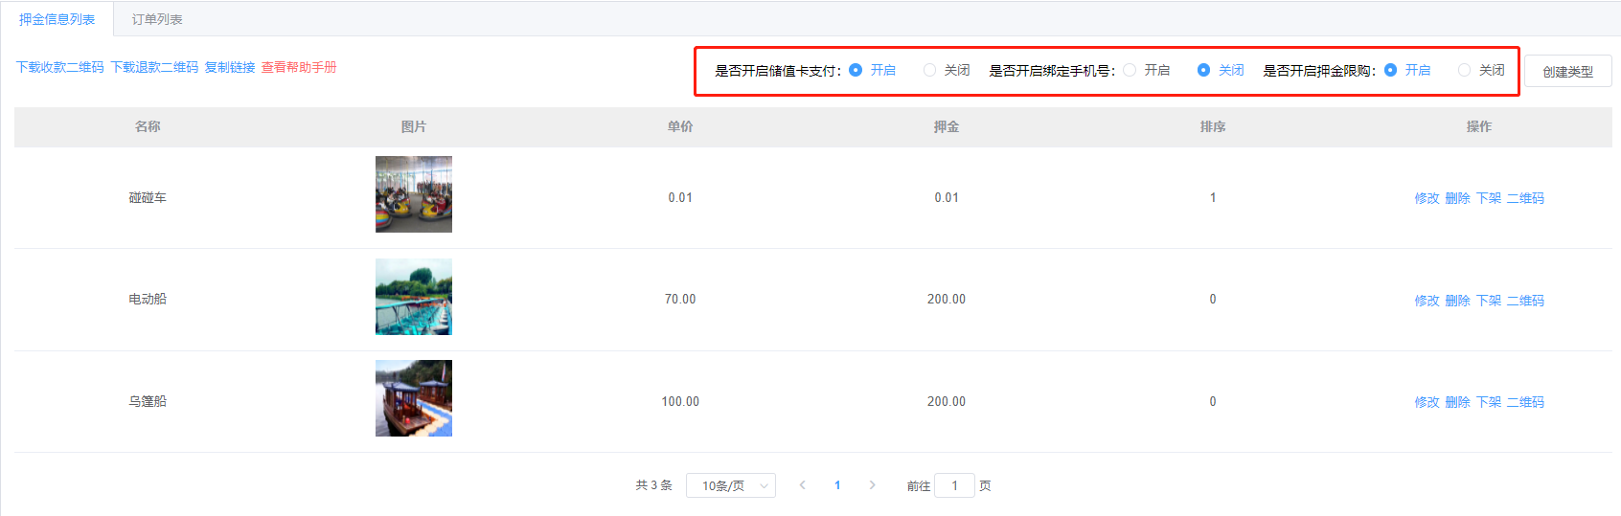Click the 操作 column header
Viewport: 1621px width, 516px height.
click(x=1479, y=126)
